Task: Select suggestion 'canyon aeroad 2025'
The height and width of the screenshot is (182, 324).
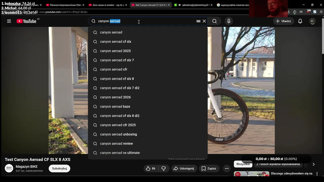Action: (148, 51)
